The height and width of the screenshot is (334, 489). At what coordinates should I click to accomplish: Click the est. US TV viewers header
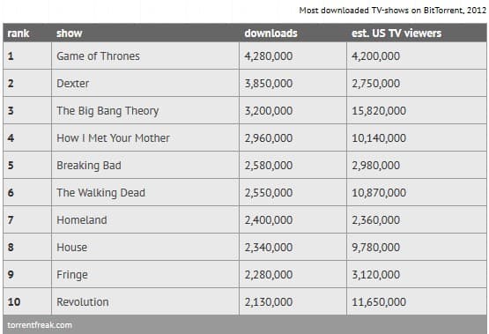point(396,33)
